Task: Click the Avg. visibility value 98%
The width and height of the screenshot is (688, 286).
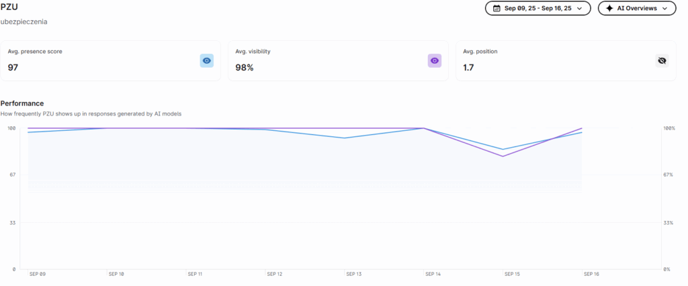Action: [x=245, y=68]
